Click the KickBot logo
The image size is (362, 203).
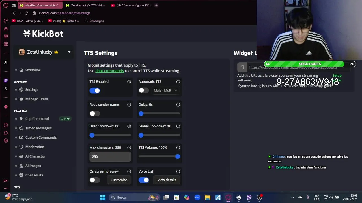pos(43,34)
